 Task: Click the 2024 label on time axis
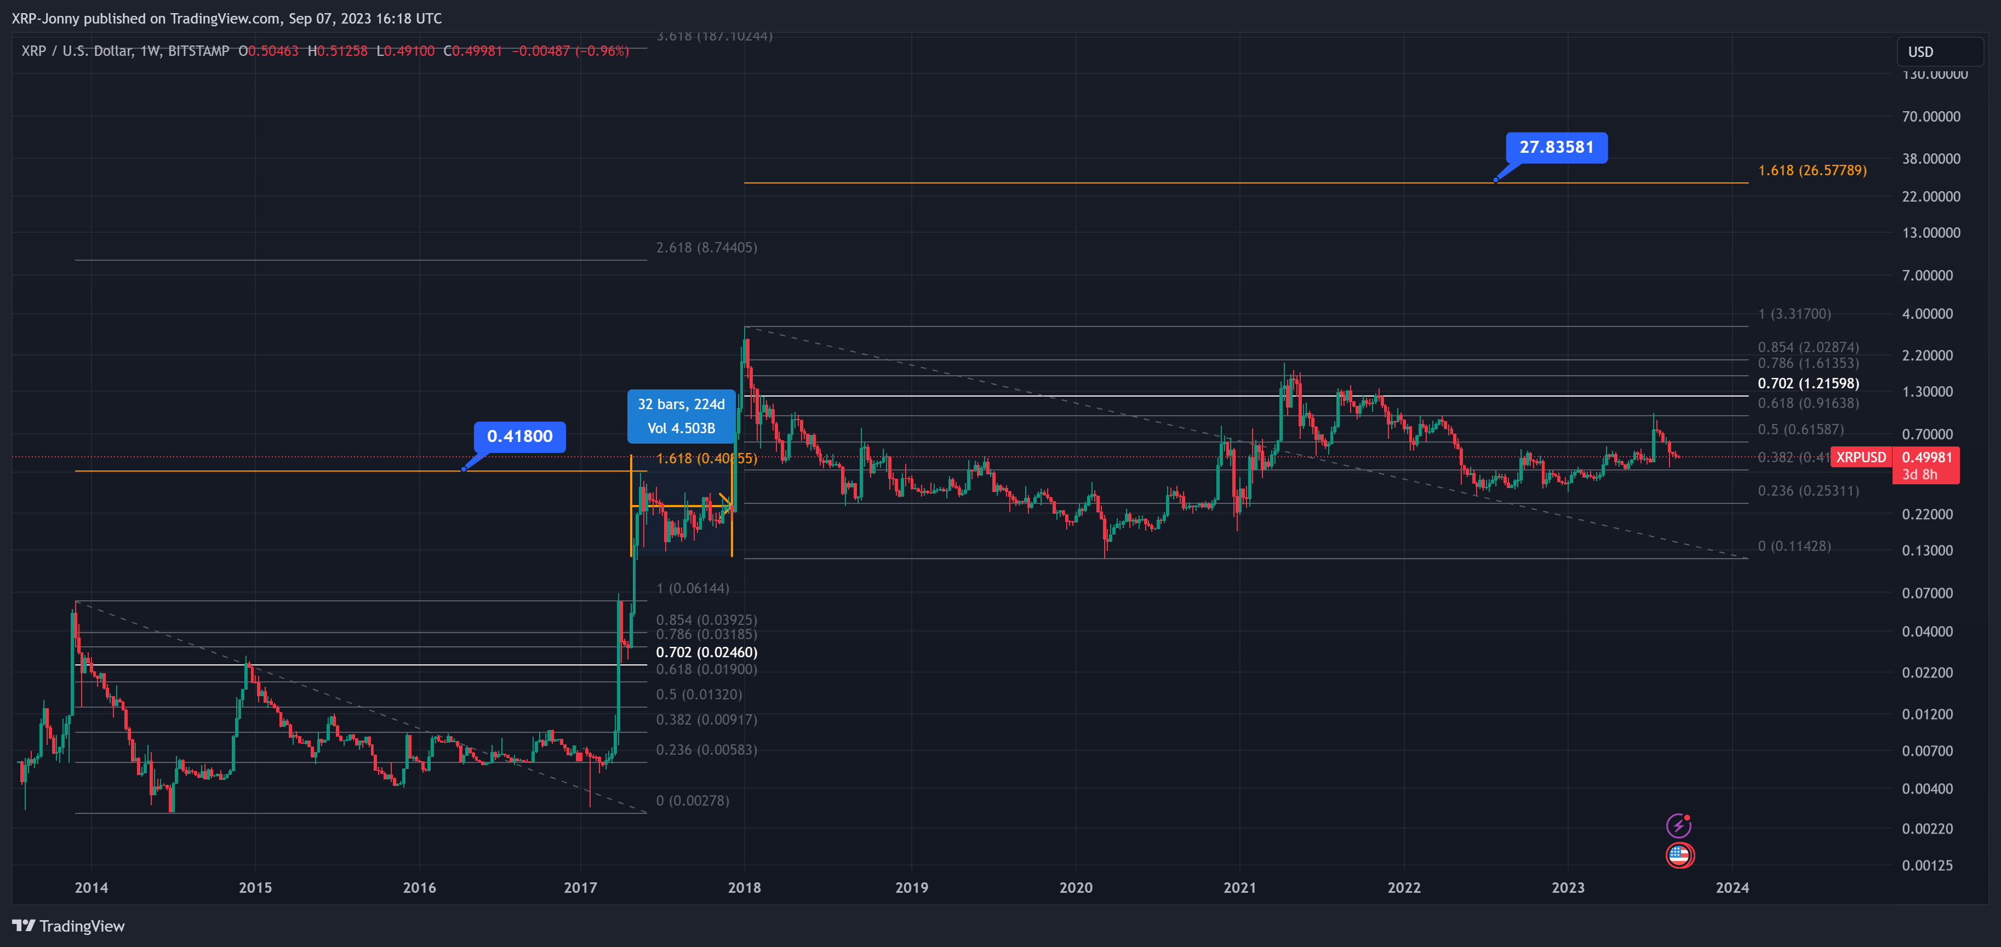pyautogui.click(x=1732, y=887)
